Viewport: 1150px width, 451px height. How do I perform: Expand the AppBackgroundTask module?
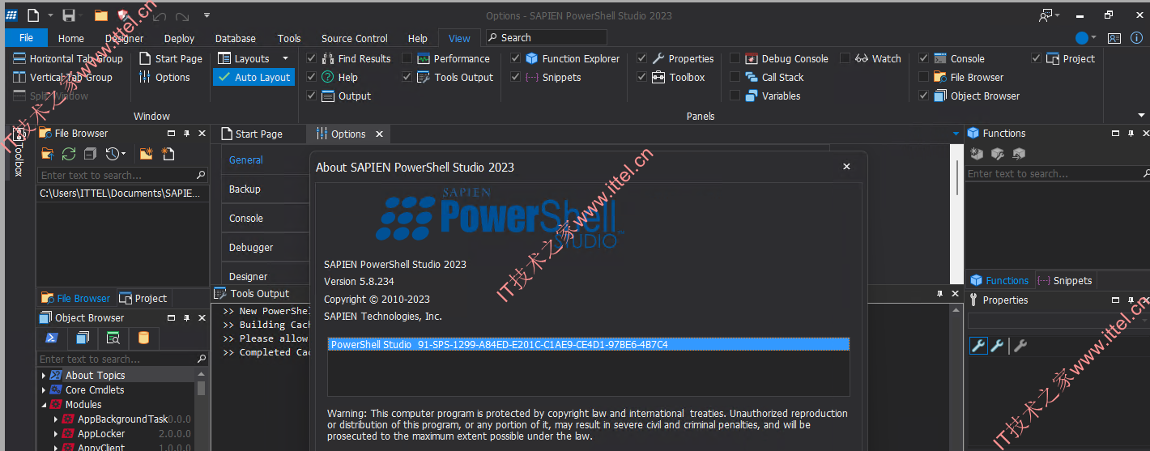click(56, 419)
